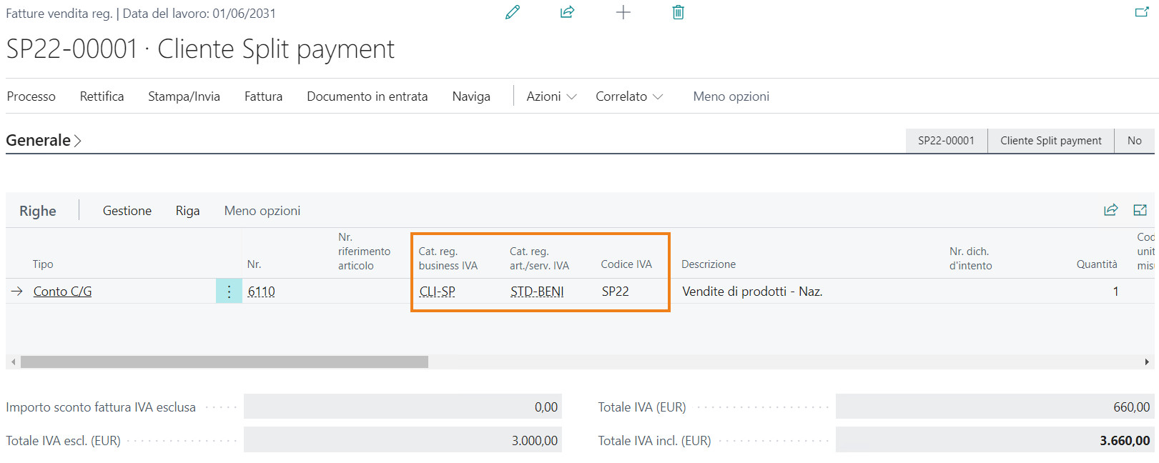Click the right scroll arrow
The width and height of the screenshot is (1159, 463).
[x=1147, y=362]
